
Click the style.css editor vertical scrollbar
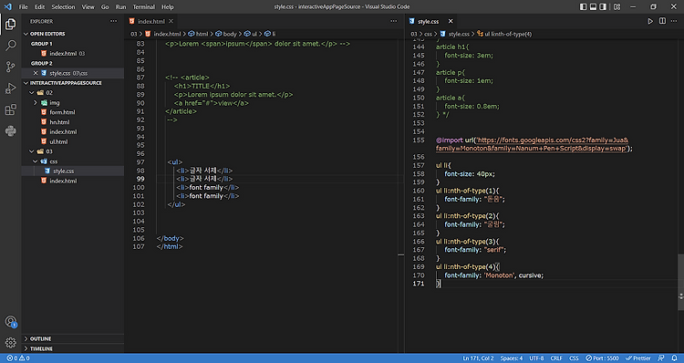tap(681, 282)
